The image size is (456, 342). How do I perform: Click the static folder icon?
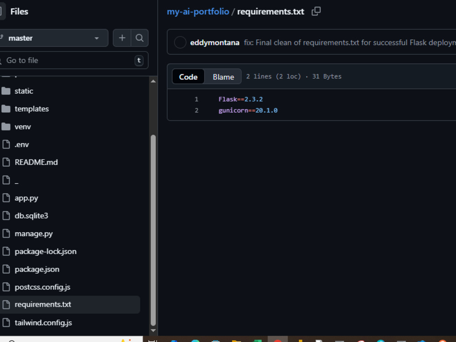(x=6, y=91)
